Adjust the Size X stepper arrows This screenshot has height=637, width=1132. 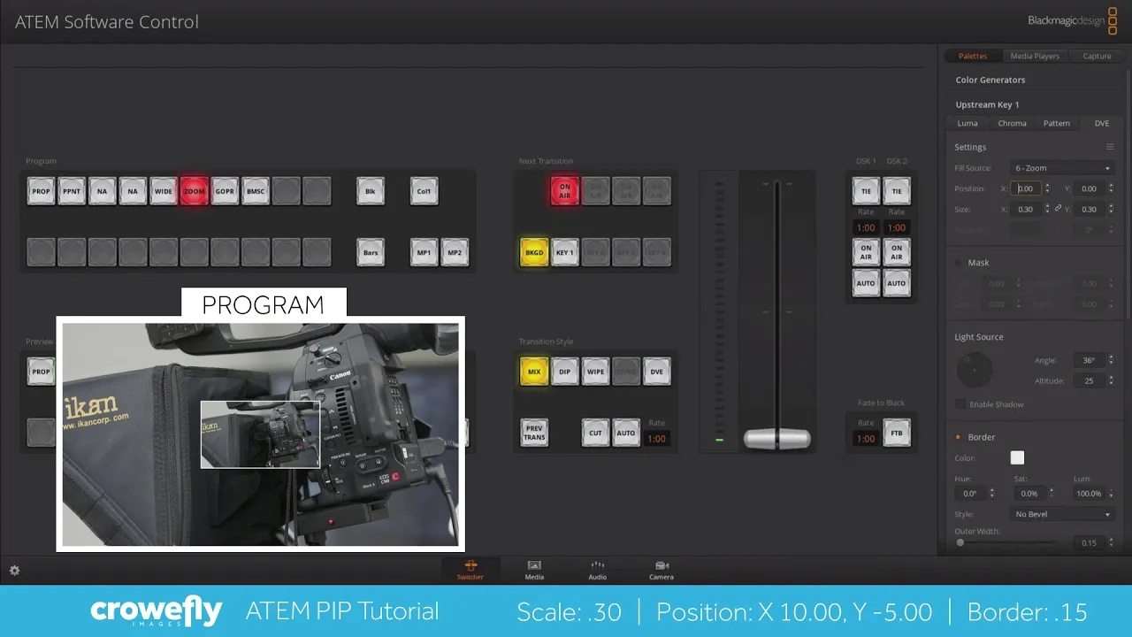coord(1047,210)
